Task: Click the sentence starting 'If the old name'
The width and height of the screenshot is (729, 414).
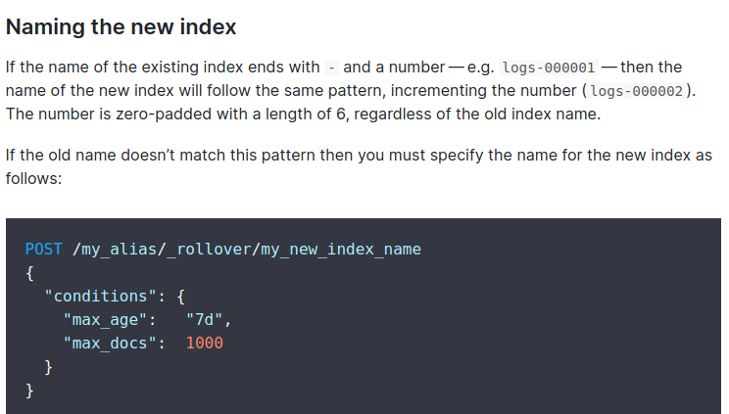Action: (359, 166)
